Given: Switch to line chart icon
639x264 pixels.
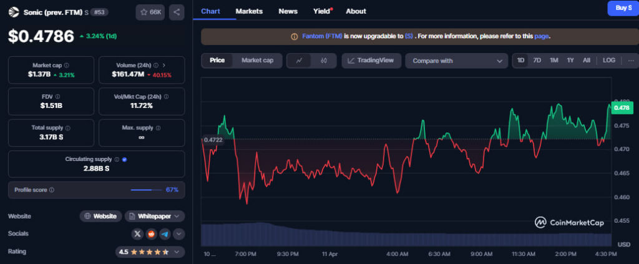Looking at the screenshot, I should pos(300,61).
